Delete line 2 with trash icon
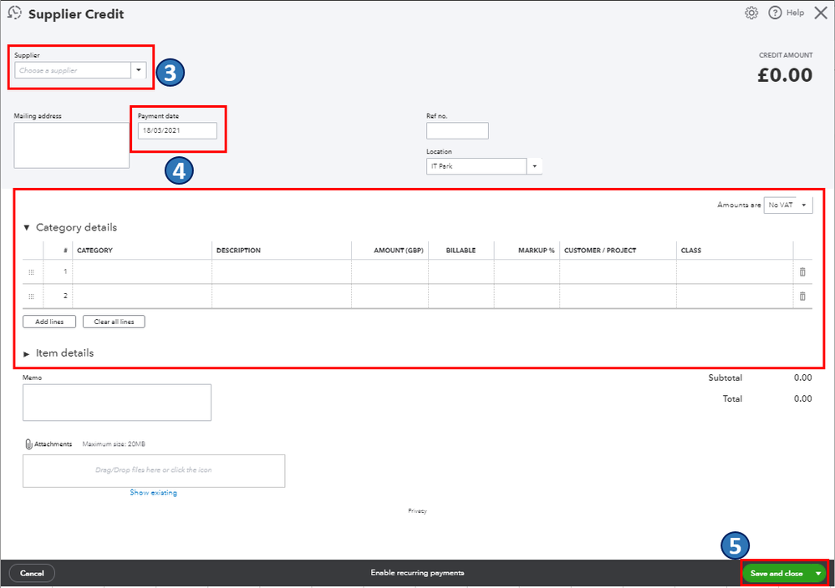This screenshot has width=835, height=588. pyautogui.click(x=802, y=296)
